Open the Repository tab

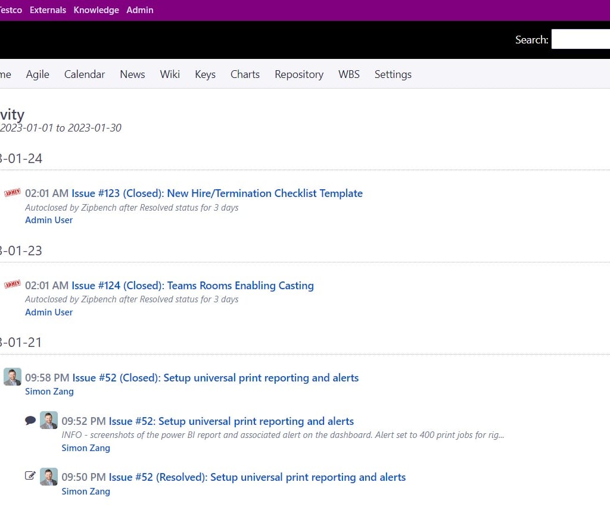(299, 74)
